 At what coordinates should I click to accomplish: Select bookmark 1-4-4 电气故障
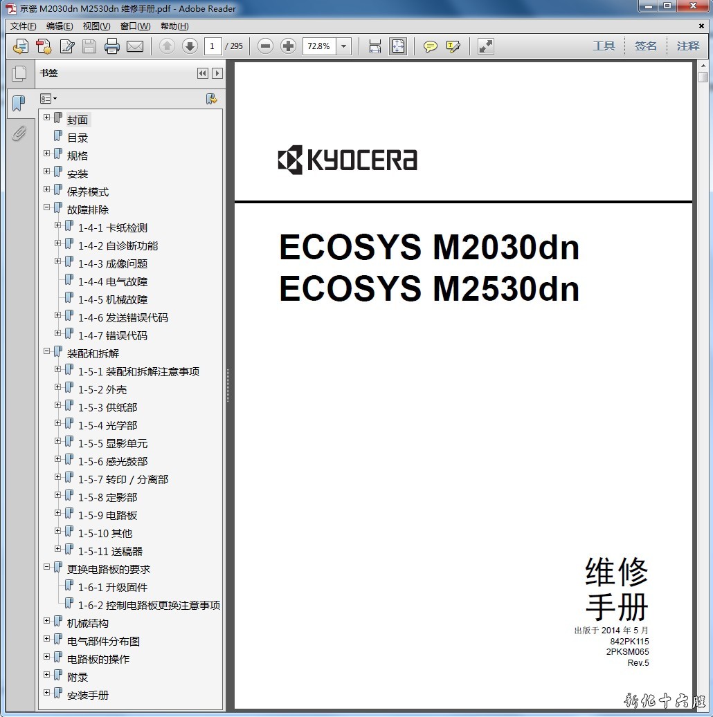tap(112, 281)
